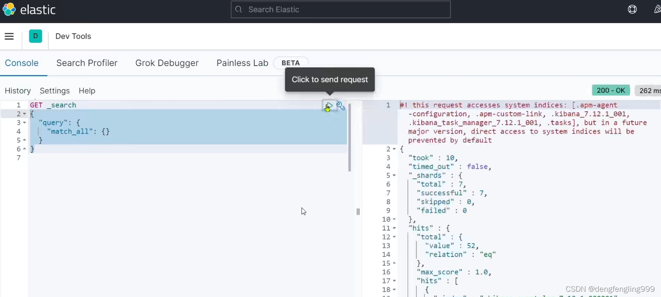This screenshot has width=661, height=297.
Task: Click the BETA badge
Action: (291, 63)
